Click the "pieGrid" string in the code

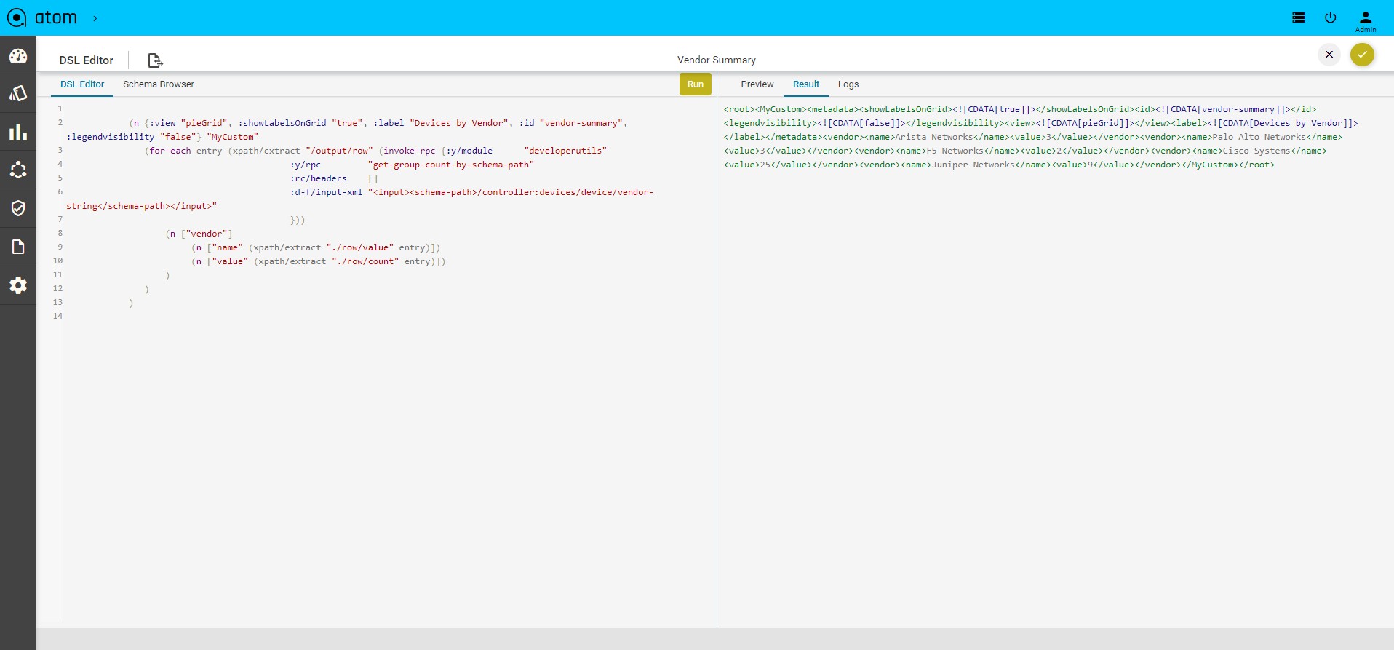click(x=204, y=123)
